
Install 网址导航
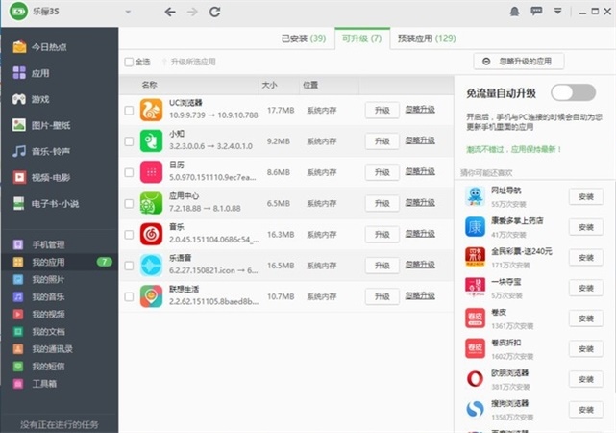pos(586,196)
